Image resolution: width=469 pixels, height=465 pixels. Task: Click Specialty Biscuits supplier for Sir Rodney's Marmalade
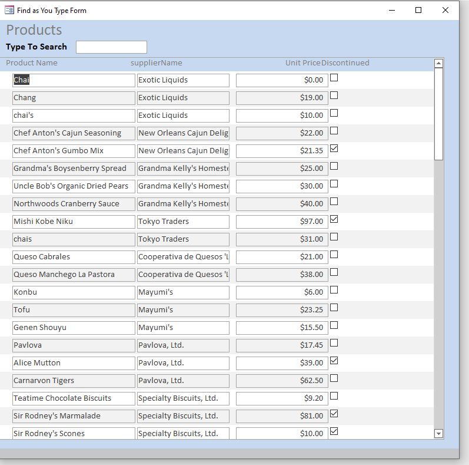(183, 416)
